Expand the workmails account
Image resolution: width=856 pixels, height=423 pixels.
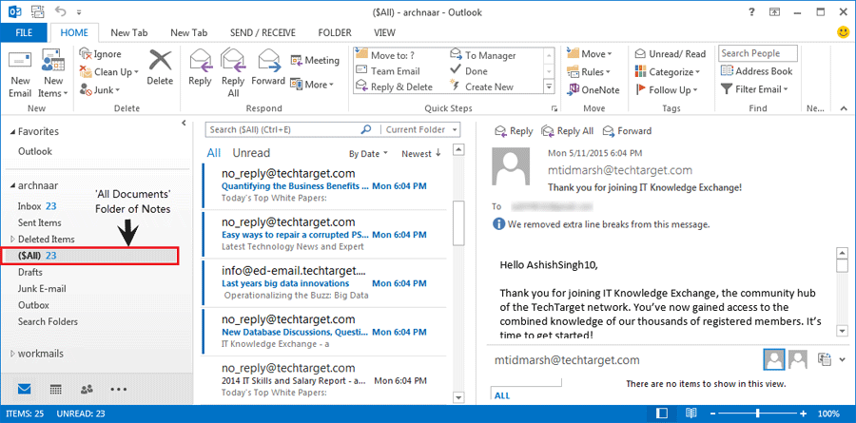[13, 354]
